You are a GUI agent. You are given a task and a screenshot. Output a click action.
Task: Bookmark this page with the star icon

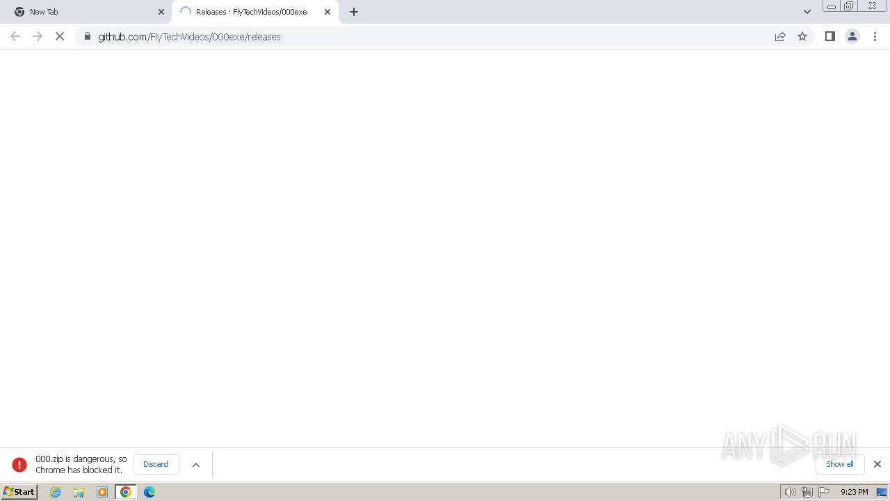point(802,36)
